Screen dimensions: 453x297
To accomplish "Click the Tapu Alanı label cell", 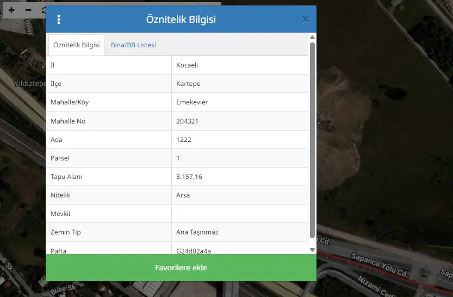I will click(x=109, y=177).
